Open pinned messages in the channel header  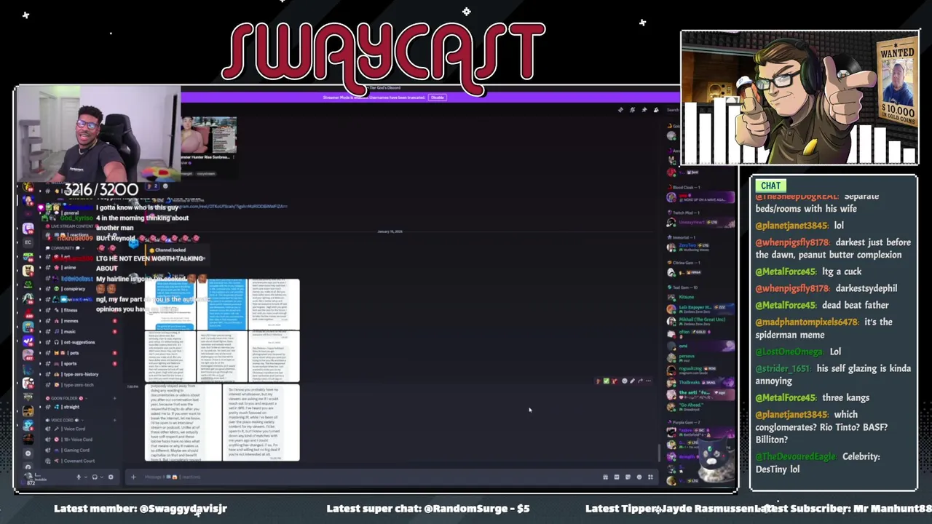[x=644, y=110]
